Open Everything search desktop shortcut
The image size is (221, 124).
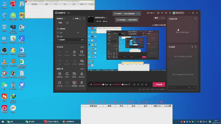click(x=13, y=63)
